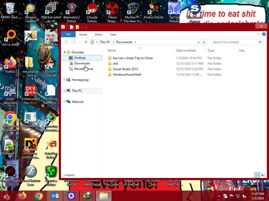The width and height of the screenshot is (269, 201).
Task: Open address bar history dropdown
Action: (x=198, y=42)
